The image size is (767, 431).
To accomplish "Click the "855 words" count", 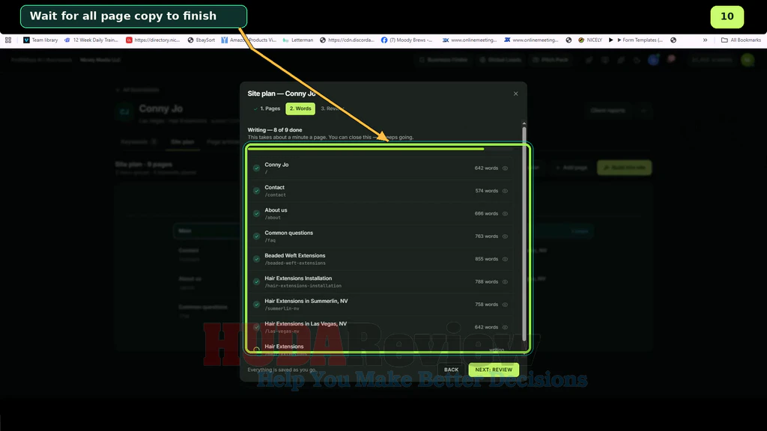I will pyautogui.click(x=486, y=259).
